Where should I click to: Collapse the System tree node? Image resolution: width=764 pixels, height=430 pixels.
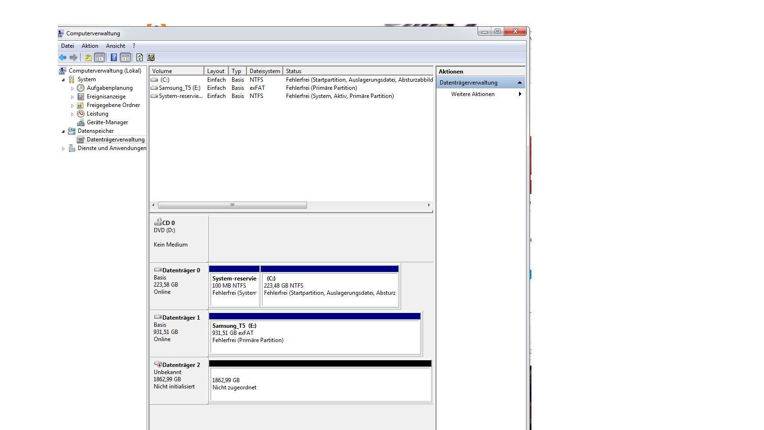click(x=63, y=80)
